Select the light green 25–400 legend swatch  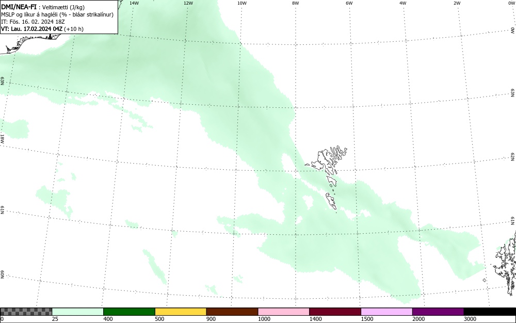[78, 312]
